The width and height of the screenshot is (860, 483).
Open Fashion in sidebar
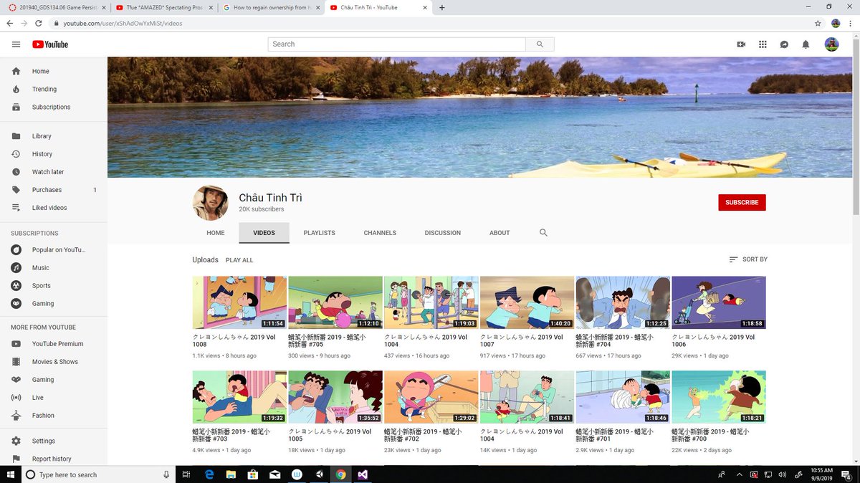pyautogui.click(x=54, y=416)
